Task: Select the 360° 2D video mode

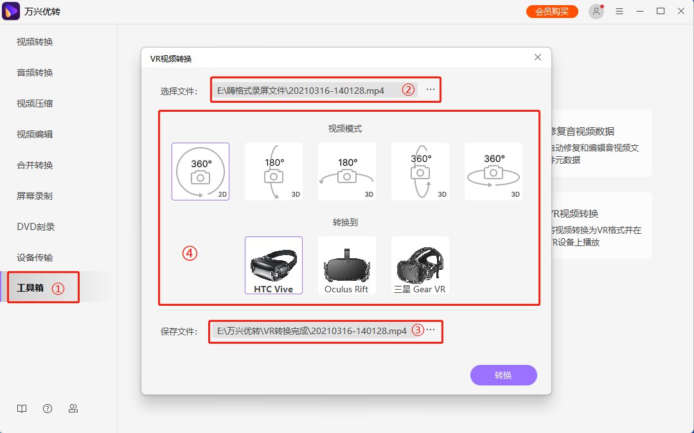Action: click(200, 171)
